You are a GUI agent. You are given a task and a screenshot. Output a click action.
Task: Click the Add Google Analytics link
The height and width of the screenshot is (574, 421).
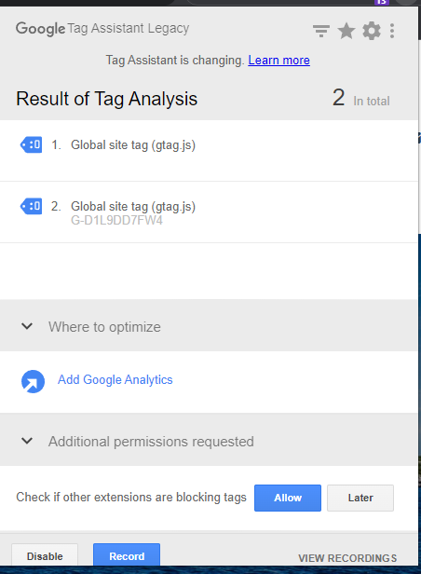coord(115,379)
